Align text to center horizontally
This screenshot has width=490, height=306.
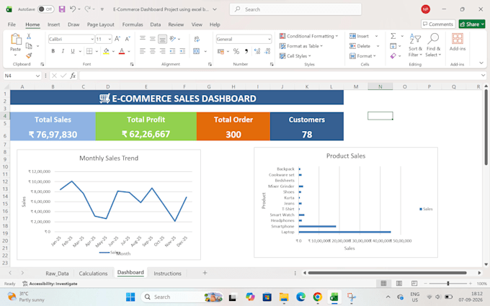[x=153, y=51]
